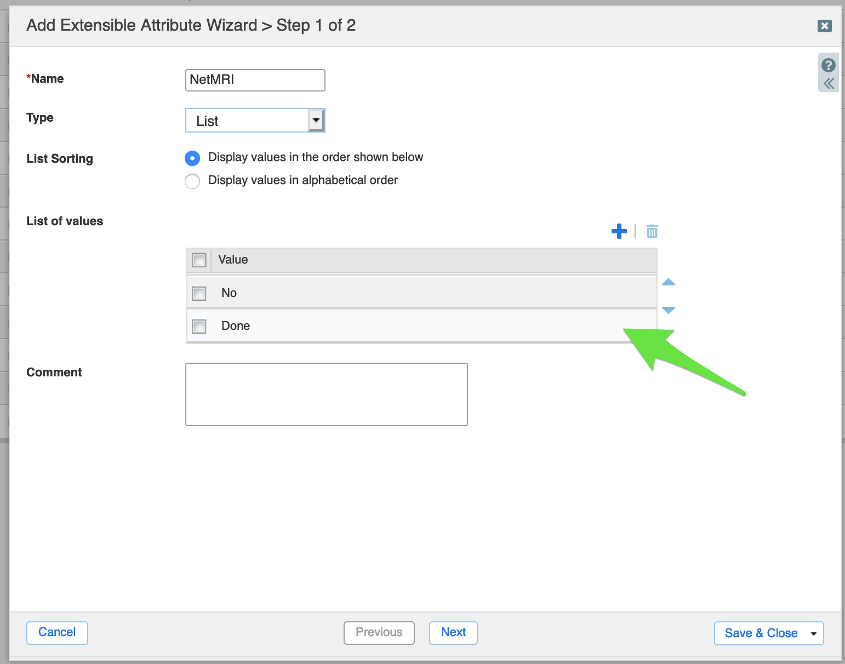This screenshot has width=845, height=664.
Task: Click the move up arrow icon
Action: [668, 282]
